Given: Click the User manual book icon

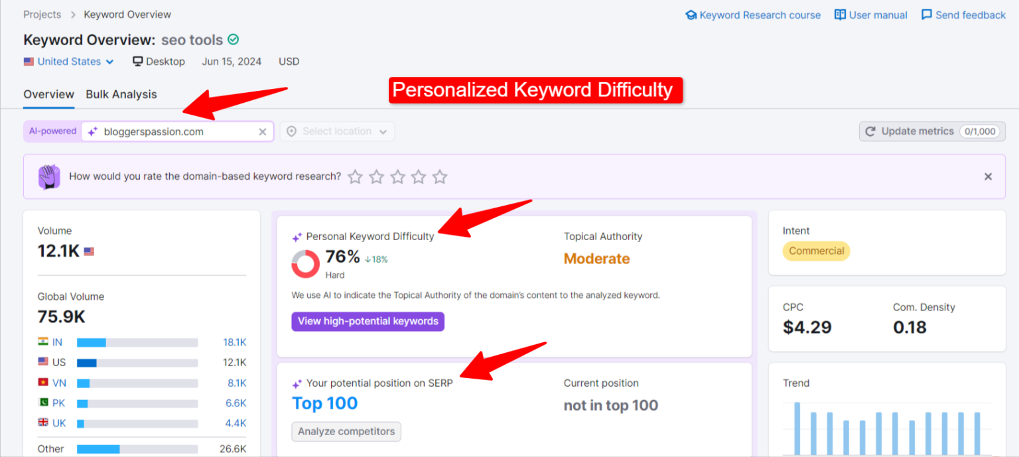Looking at the screenshot, I should click(840, 15).
